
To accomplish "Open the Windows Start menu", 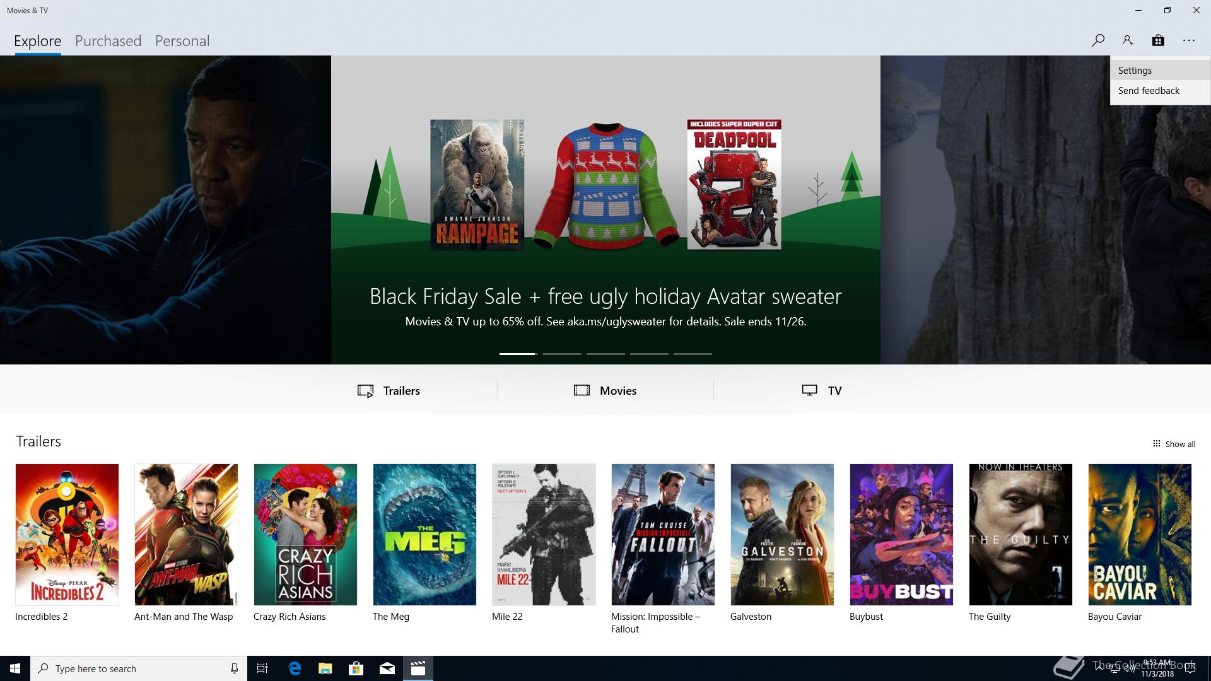I will (x=15, y=668).
